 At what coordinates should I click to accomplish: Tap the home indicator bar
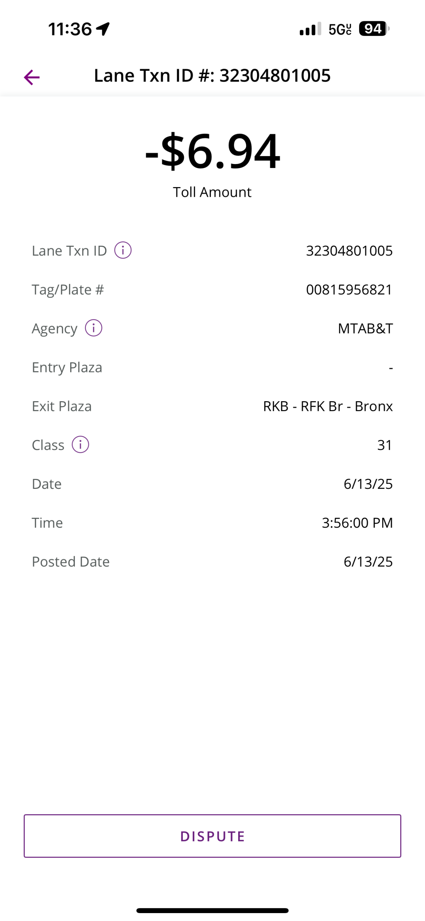coord(212,911)
